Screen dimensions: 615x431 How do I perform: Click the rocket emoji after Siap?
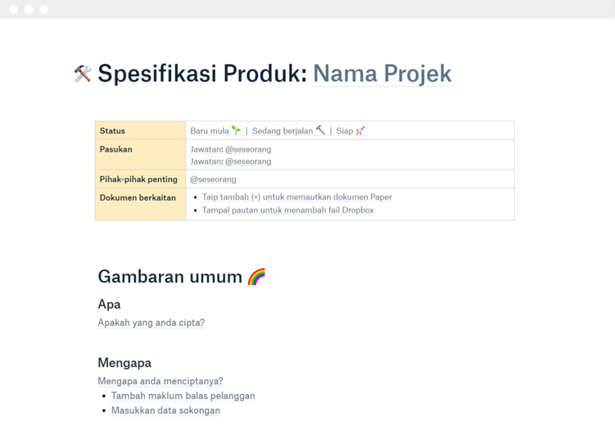click(x=360, y=130)
